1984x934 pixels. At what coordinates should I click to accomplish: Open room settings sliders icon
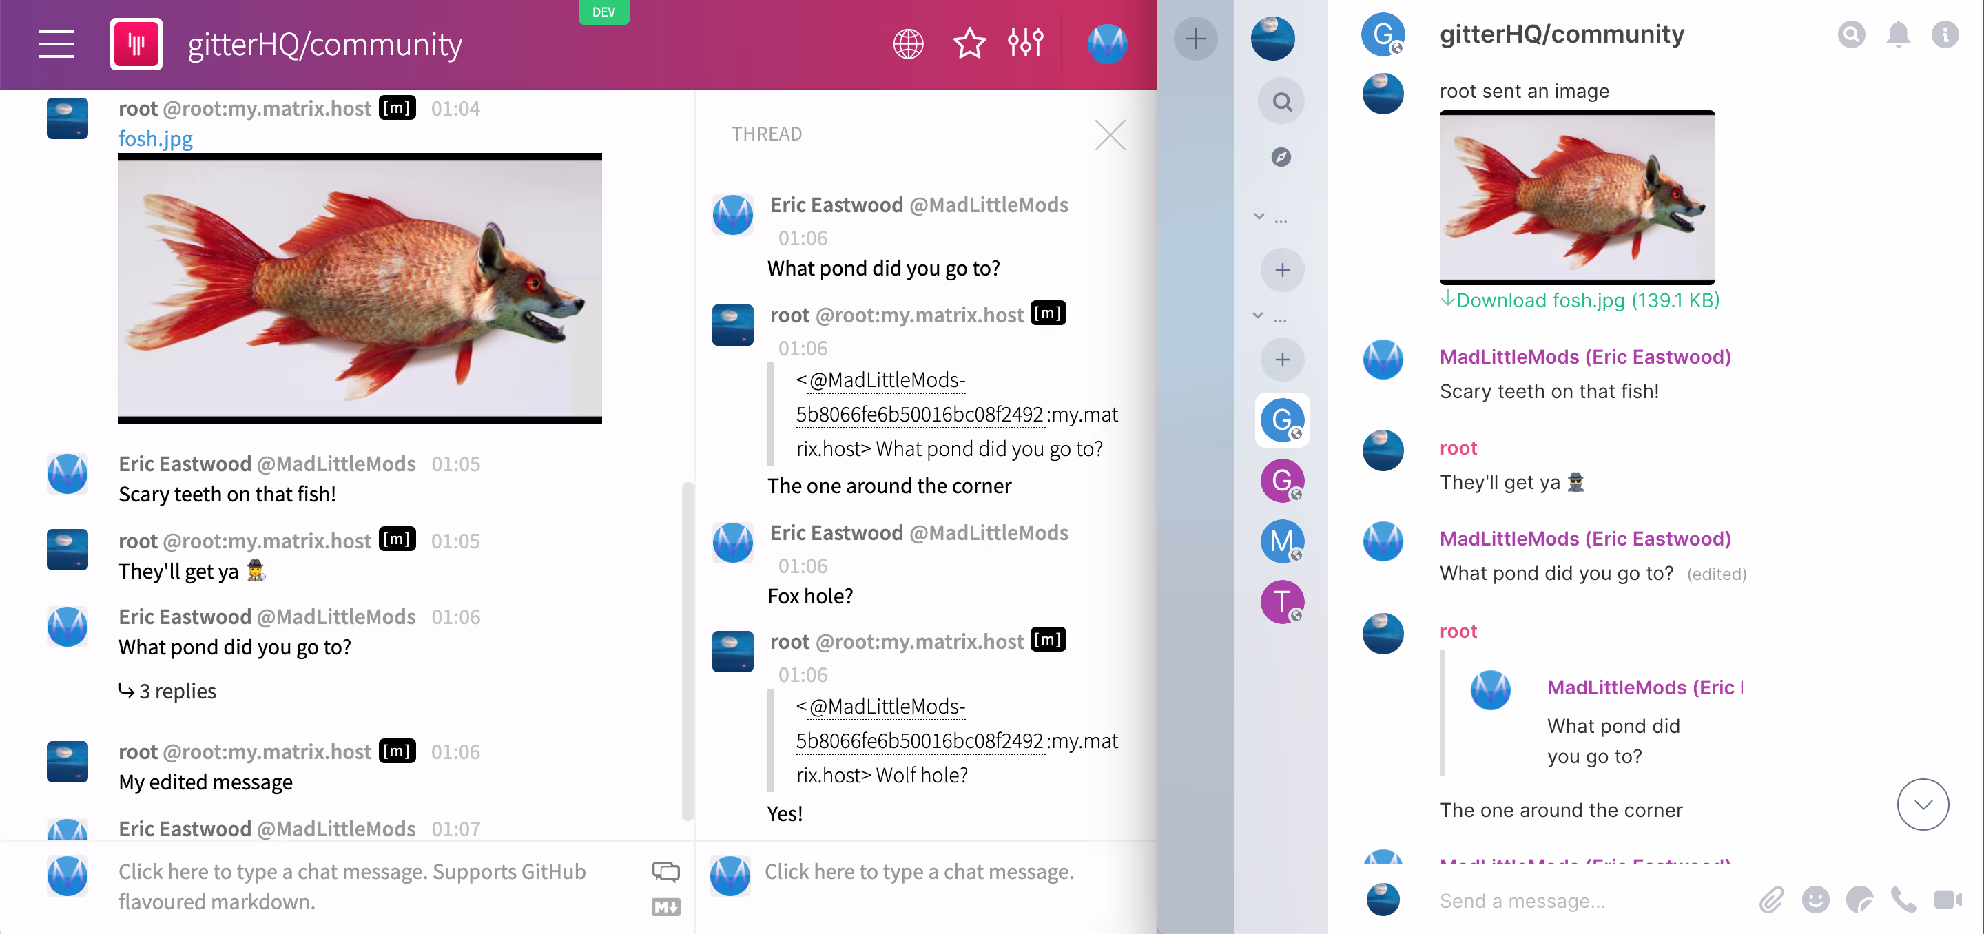[x=1025, y=44]
